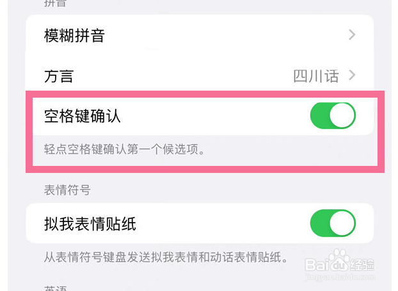Select the 方言 row label

[59, 76]
